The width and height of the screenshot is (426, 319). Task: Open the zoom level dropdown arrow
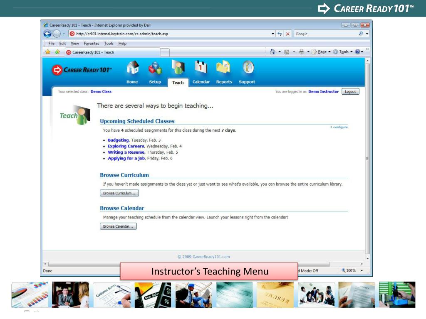[362, 270]
